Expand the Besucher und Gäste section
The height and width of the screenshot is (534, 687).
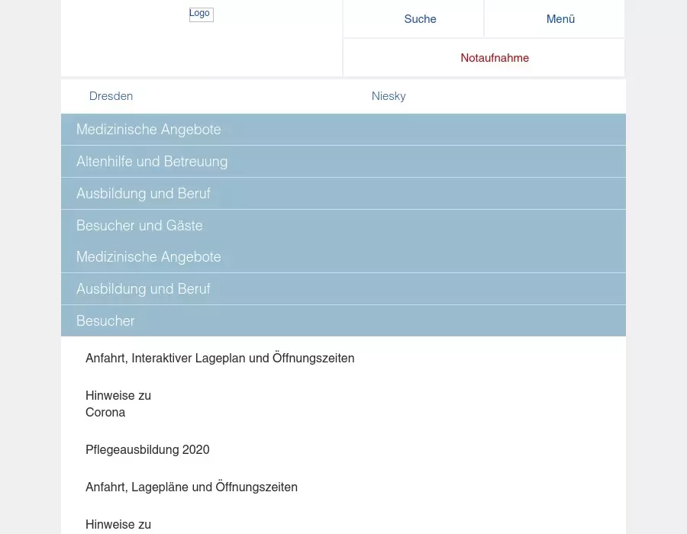click(x=140, y=226)
